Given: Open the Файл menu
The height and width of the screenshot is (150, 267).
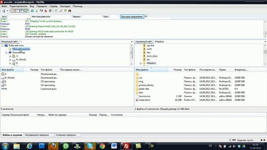Looking at the screenshot, I should (x=4, y=6).
